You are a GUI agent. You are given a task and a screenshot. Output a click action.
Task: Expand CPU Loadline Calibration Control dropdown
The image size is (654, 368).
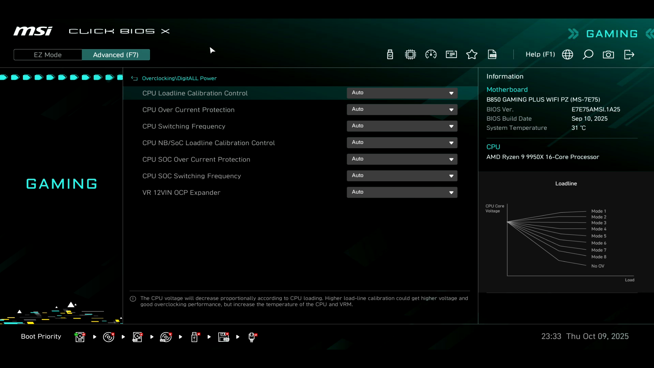click(x=402, y=93)
